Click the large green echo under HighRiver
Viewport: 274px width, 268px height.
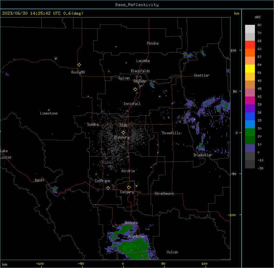pos(134,248)
